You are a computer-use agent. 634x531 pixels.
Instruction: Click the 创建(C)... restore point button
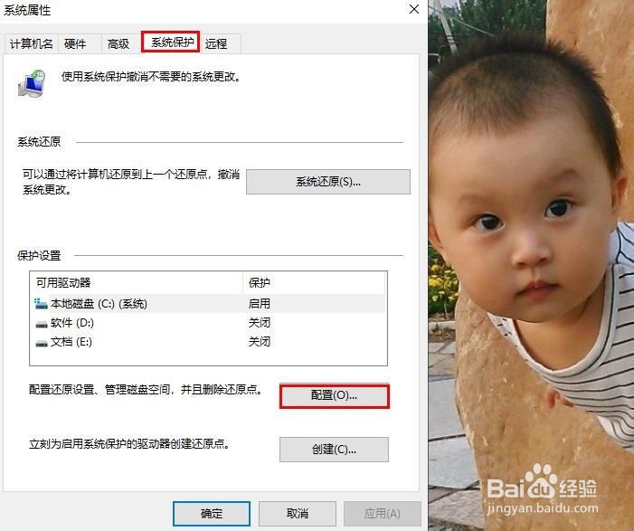334,450
